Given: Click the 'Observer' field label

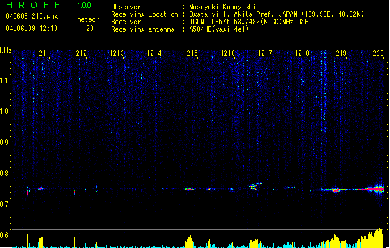Looking at the screenshot, I should pos(126,7).
